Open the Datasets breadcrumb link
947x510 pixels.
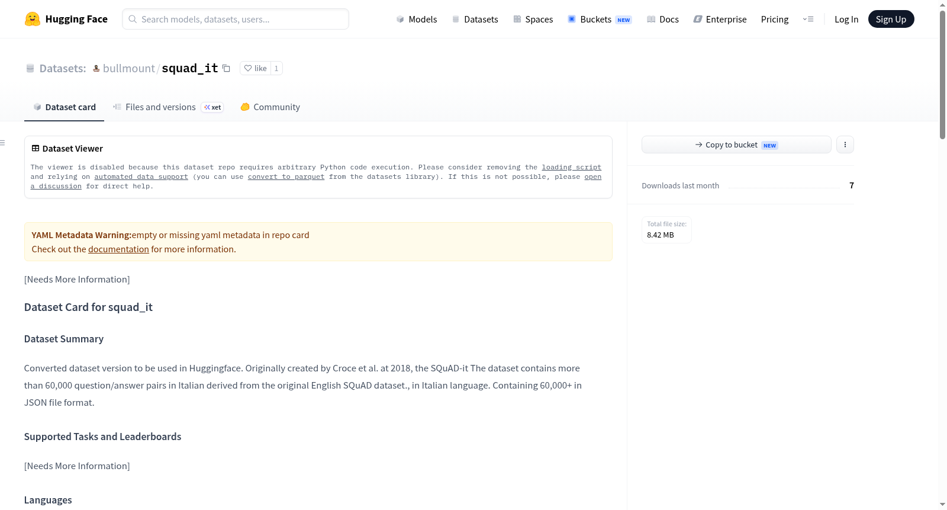coord(63,68)
